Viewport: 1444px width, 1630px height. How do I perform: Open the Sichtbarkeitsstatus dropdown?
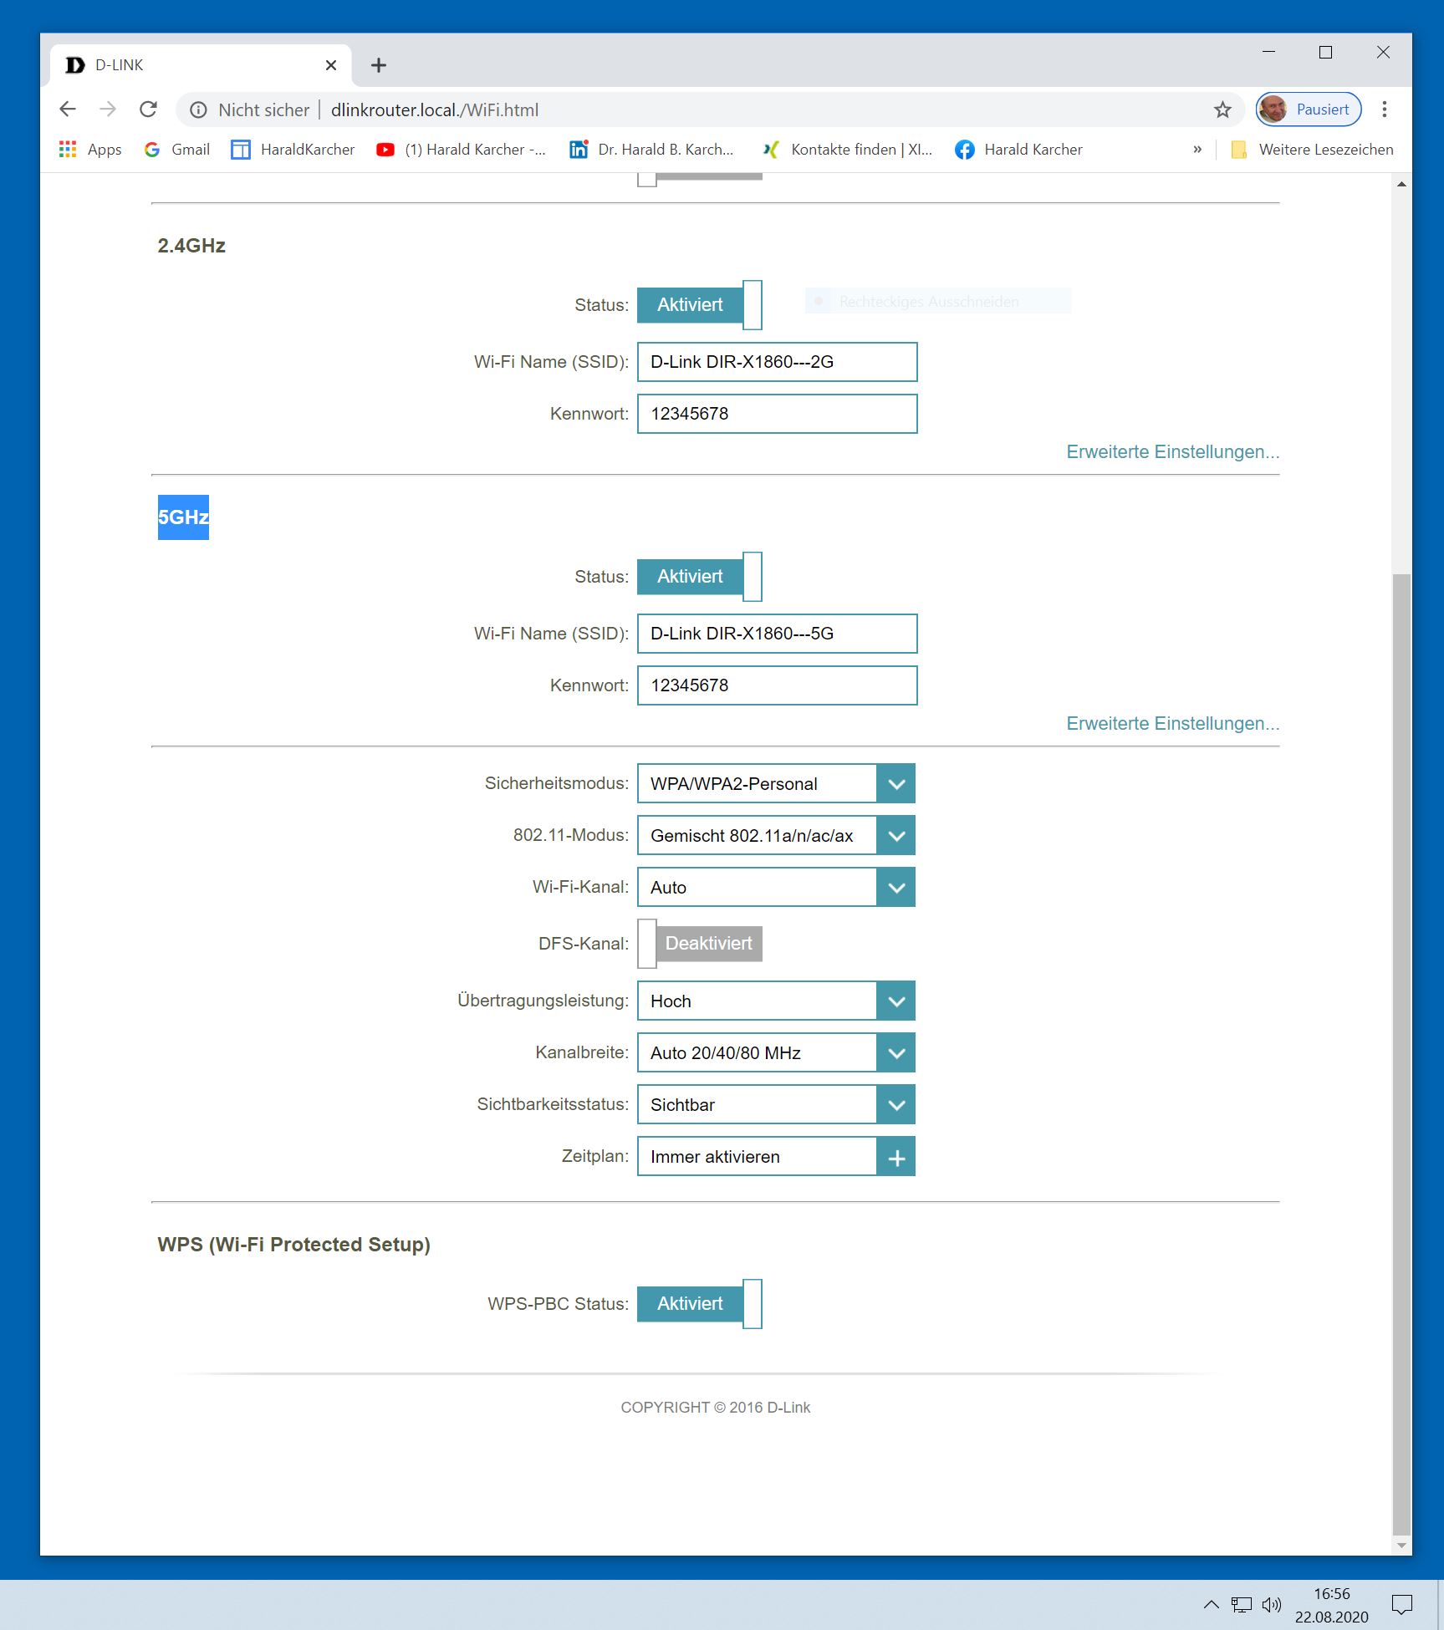pyautogui.click(x=776, y=1104)
